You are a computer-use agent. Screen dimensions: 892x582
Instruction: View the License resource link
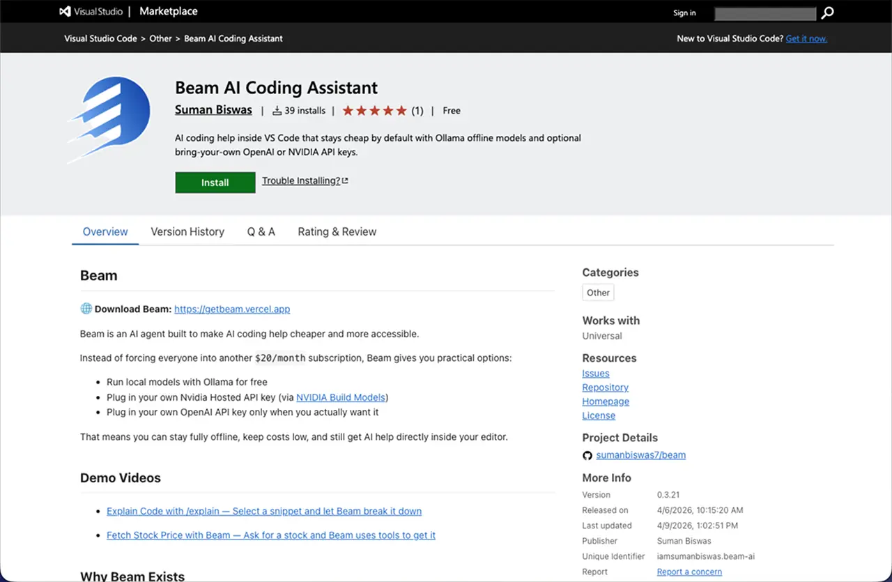(x=599, y=415)
